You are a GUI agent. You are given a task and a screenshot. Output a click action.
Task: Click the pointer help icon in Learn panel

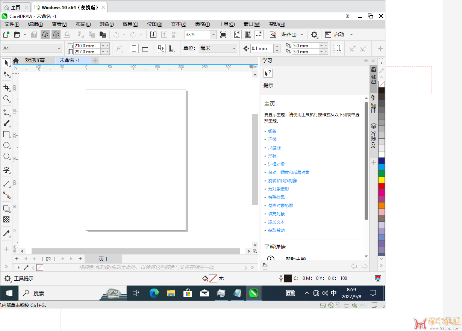(x=268, y=73)
